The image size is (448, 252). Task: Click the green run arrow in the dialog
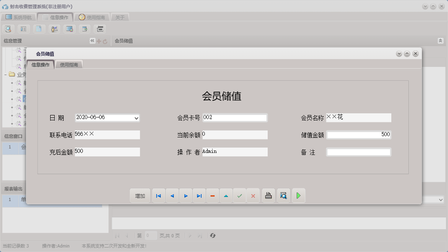[x=298, y=196]
